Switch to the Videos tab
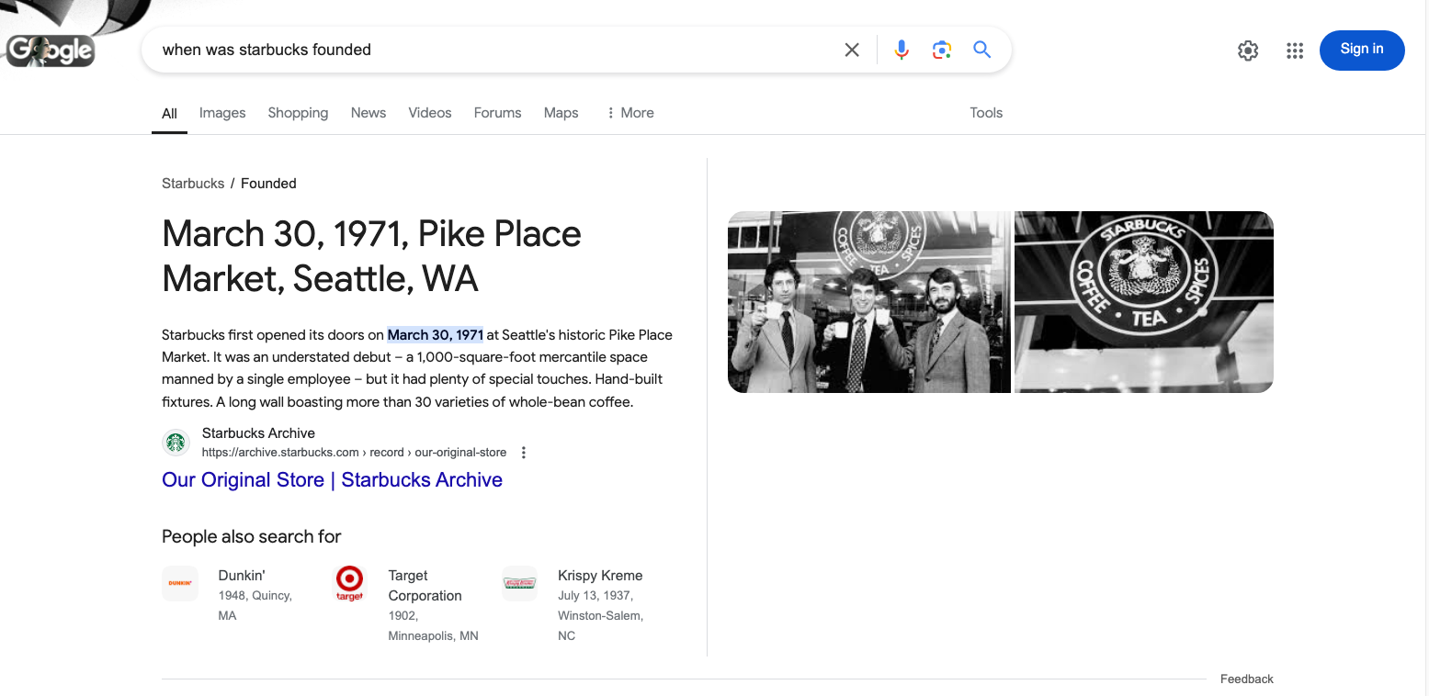Viewport: 1429px width, 696px height. (x=430, y=113)
